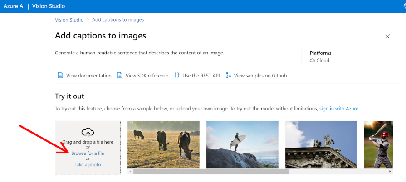
Task: Click Browse for a file link
Action: click(x=88, y=153)
